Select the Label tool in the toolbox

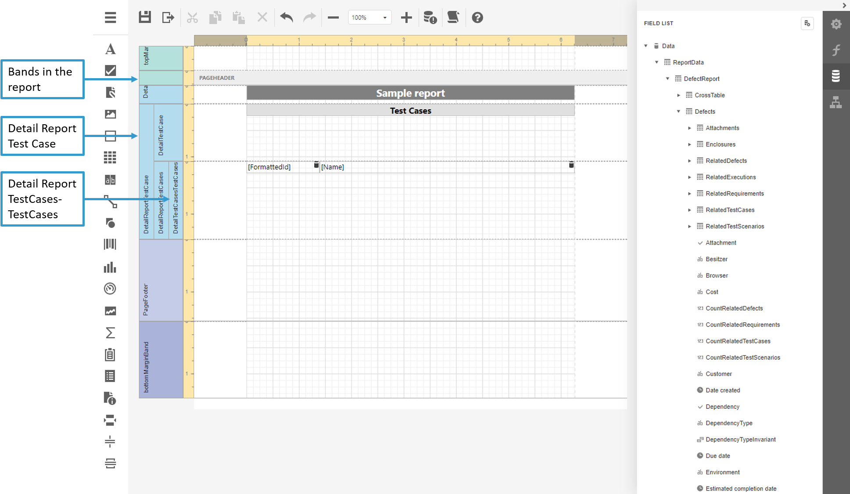point(110,49)
